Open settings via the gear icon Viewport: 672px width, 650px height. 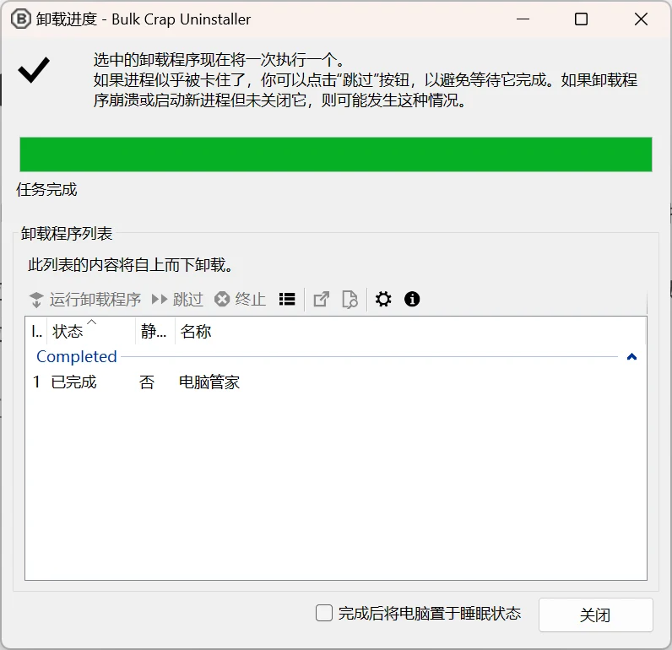point(383,299)
